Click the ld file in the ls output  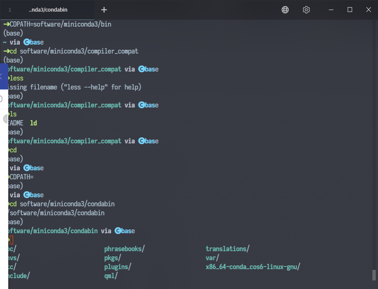(34, 123)
